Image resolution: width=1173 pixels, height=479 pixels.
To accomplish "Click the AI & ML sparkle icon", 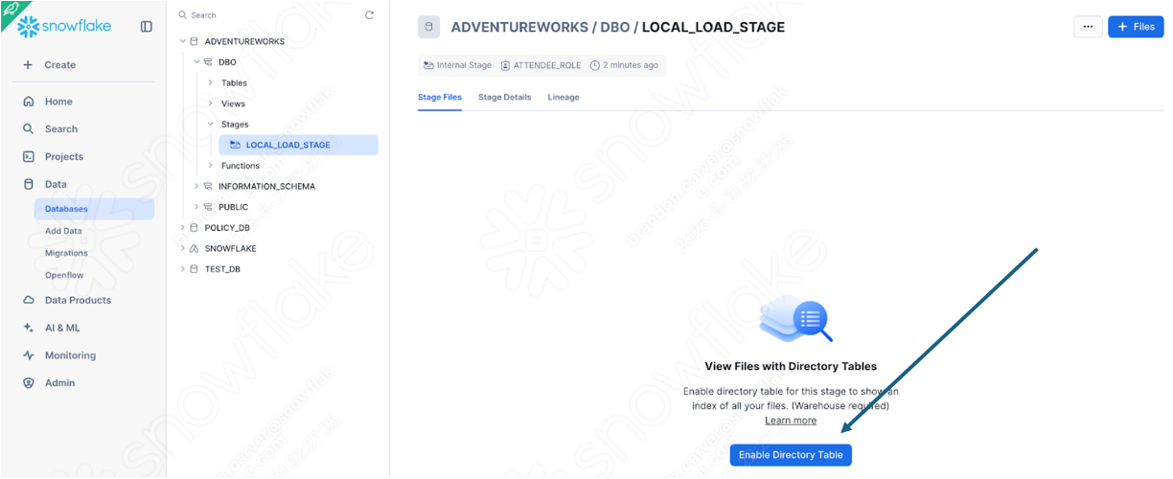I will point(29,329).
